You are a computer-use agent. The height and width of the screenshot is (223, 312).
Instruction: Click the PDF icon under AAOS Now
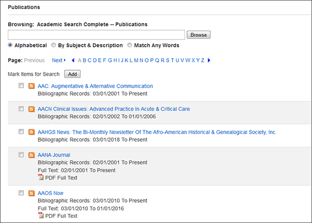coord(41,215)
